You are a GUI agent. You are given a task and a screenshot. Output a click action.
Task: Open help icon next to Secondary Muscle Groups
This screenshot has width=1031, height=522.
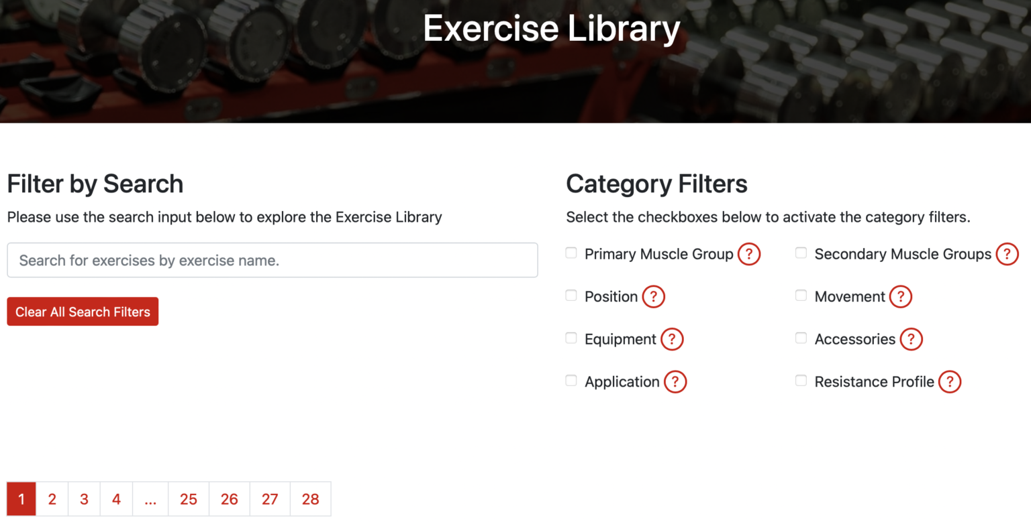[x=1007, y=254]
